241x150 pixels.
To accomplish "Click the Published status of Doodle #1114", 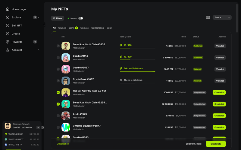I will (198, 58).
